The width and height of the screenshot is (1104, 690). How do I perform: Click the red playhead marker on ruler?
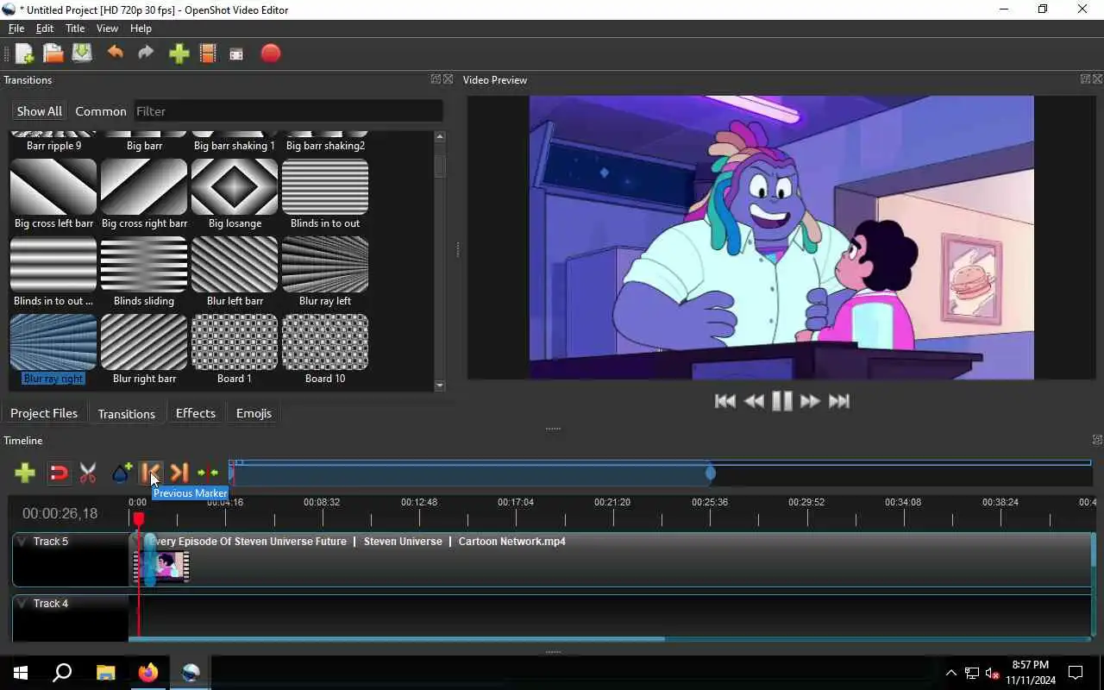(x=138, y=519)
